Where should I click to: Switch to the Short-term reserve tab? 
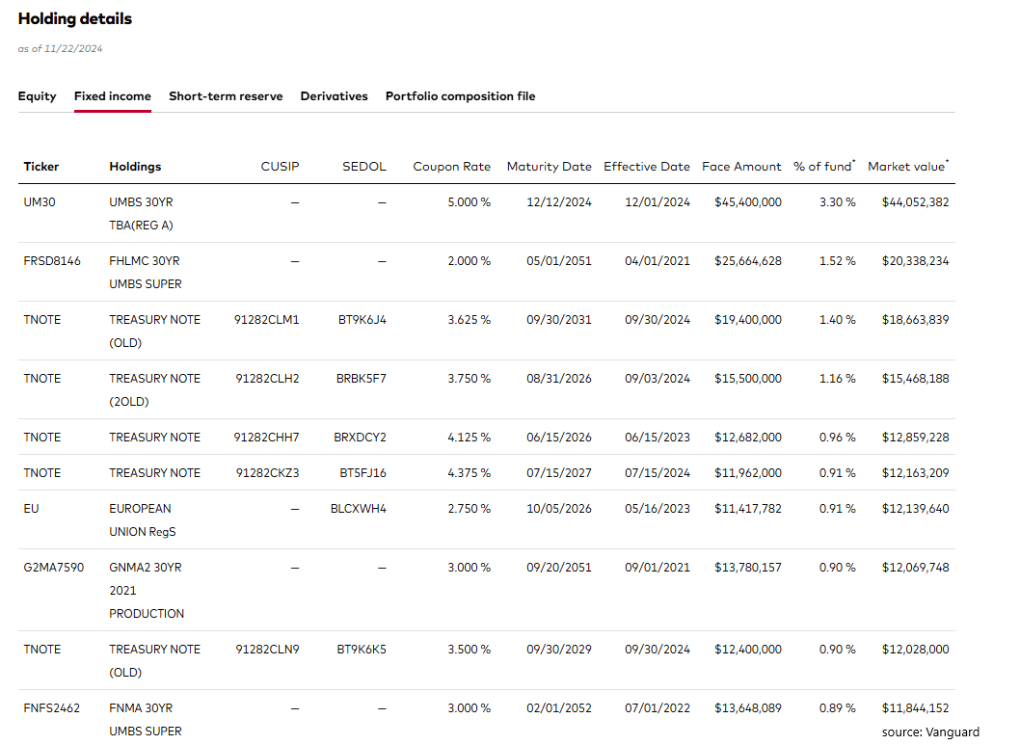click(x=226, y=96)
